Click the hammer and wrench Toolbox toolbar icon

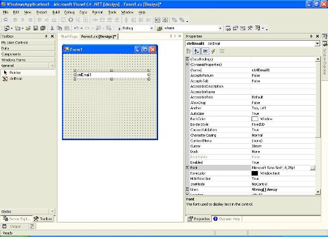[x=250, y=28]
